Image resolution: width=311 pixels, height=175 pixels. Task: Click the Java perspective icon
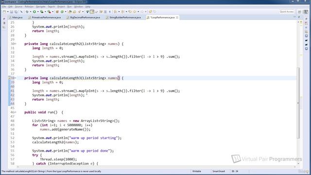[x=306, y=12]
